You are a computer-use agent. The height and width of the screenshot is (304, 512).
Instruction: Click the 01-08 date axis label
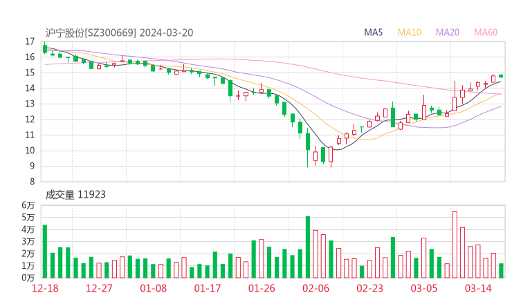tap(153, 288)
